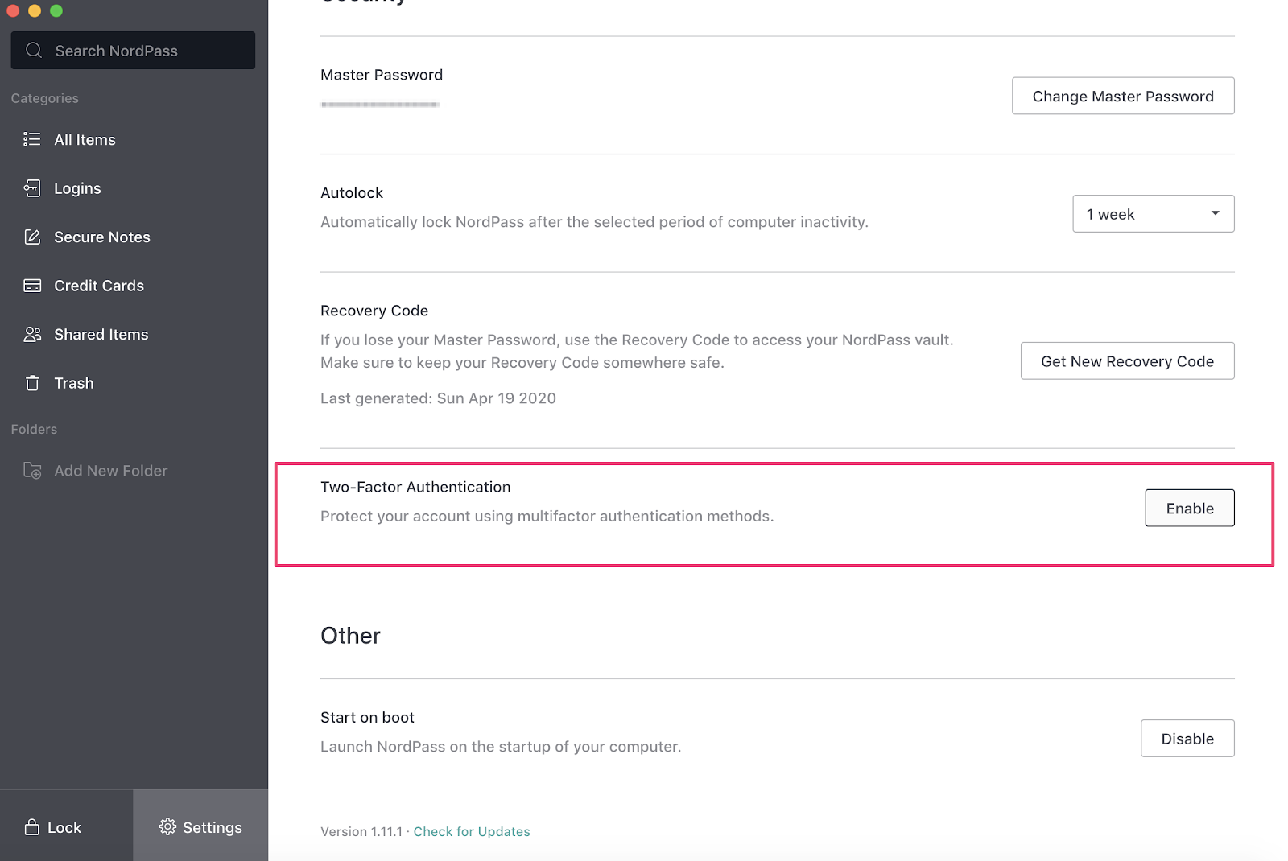Viewport: 1288px width, 861px height.
Task: Click the 'Categories' sidebar label
Action: [x=45, y=98]
